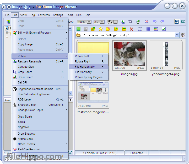Open the folder path dropdown
The height and width of the screenshot is (164, 189).
177,35
